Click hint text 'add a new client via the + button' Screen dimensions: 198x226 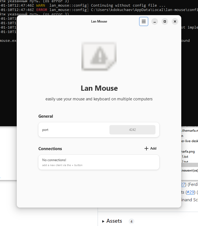[x=62, y=165]
